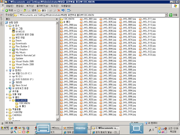Click the _MG_3050.jpg file icon

(101, 67)
